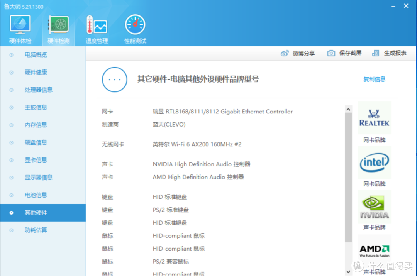Click the 复制信息 (copy info) link
The image size is (417, 276).
tap(374, 79)
